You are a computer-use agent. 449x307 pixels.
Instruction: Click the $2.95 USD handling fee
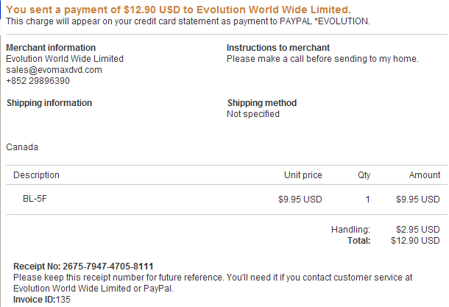click(x=417, y=230)
